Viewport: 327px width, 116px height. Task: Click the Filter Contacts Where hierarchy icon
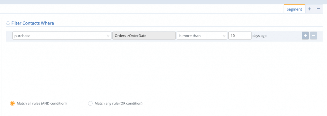point(8,23)
